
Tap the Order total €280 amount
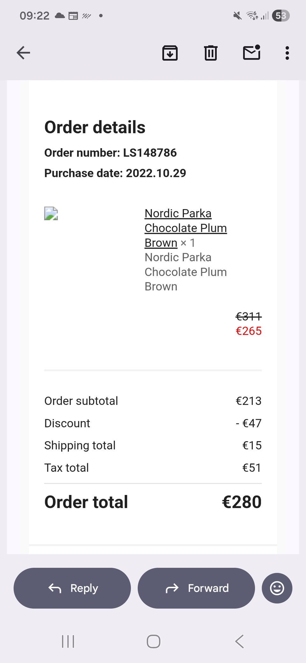pyautogui.click(x=242, y=502)
